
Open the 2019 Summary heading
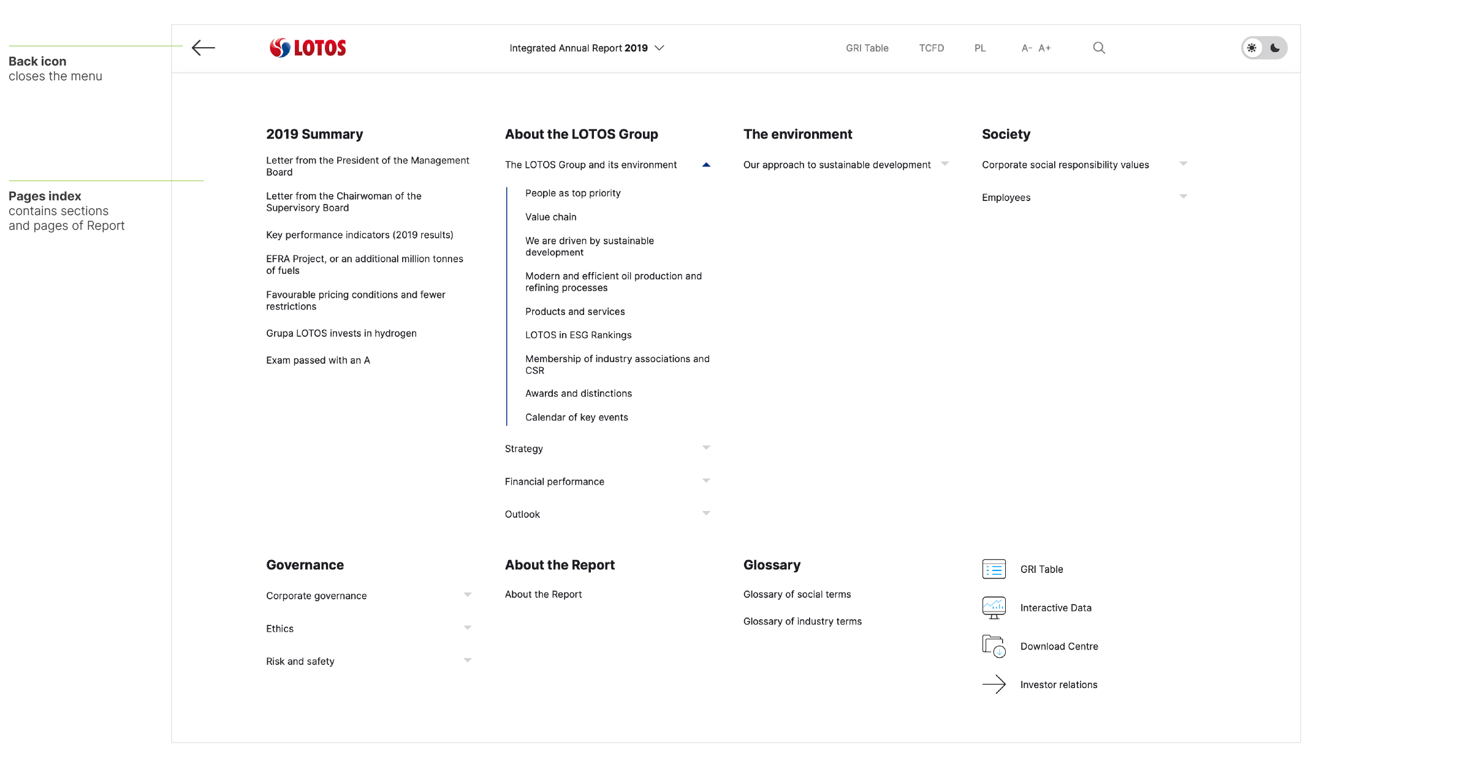pos(314,134)
